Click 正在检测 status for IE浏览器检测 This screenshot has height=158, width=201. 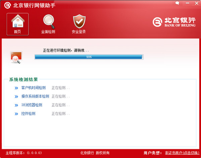point(60,105)
